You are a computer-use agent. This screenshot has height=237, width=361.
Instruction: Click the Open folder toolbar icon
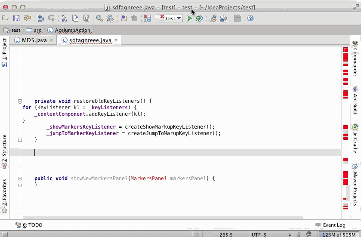click(6, 18)
